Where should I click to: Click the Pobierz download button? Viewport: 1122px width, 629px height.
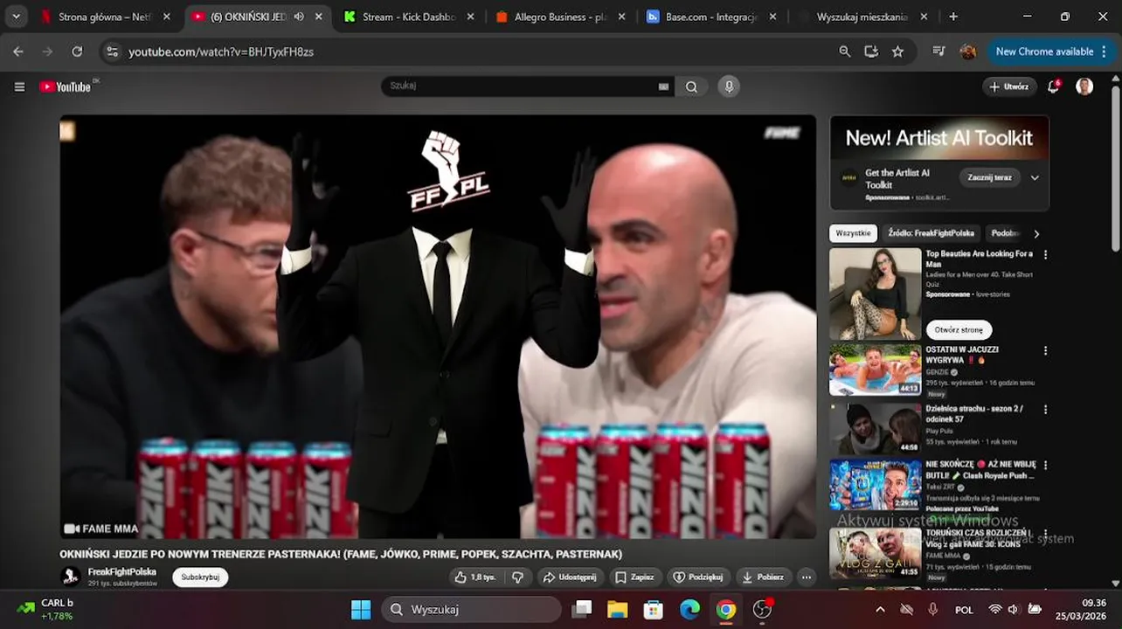pyautogui.click(x=763, y=577)
